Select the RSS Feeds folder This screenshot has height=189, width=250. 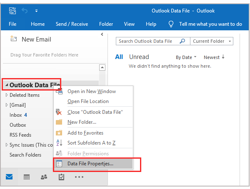tap(20, 135)
